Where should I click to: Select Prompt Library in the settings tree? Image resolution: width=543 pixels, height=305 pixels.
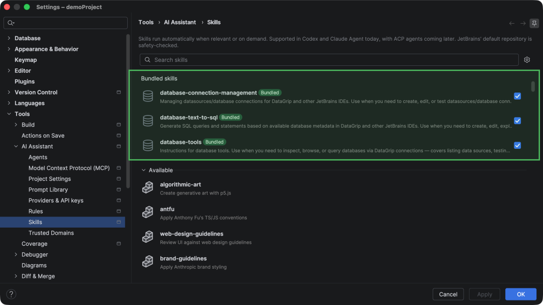(x=48, y=190)
